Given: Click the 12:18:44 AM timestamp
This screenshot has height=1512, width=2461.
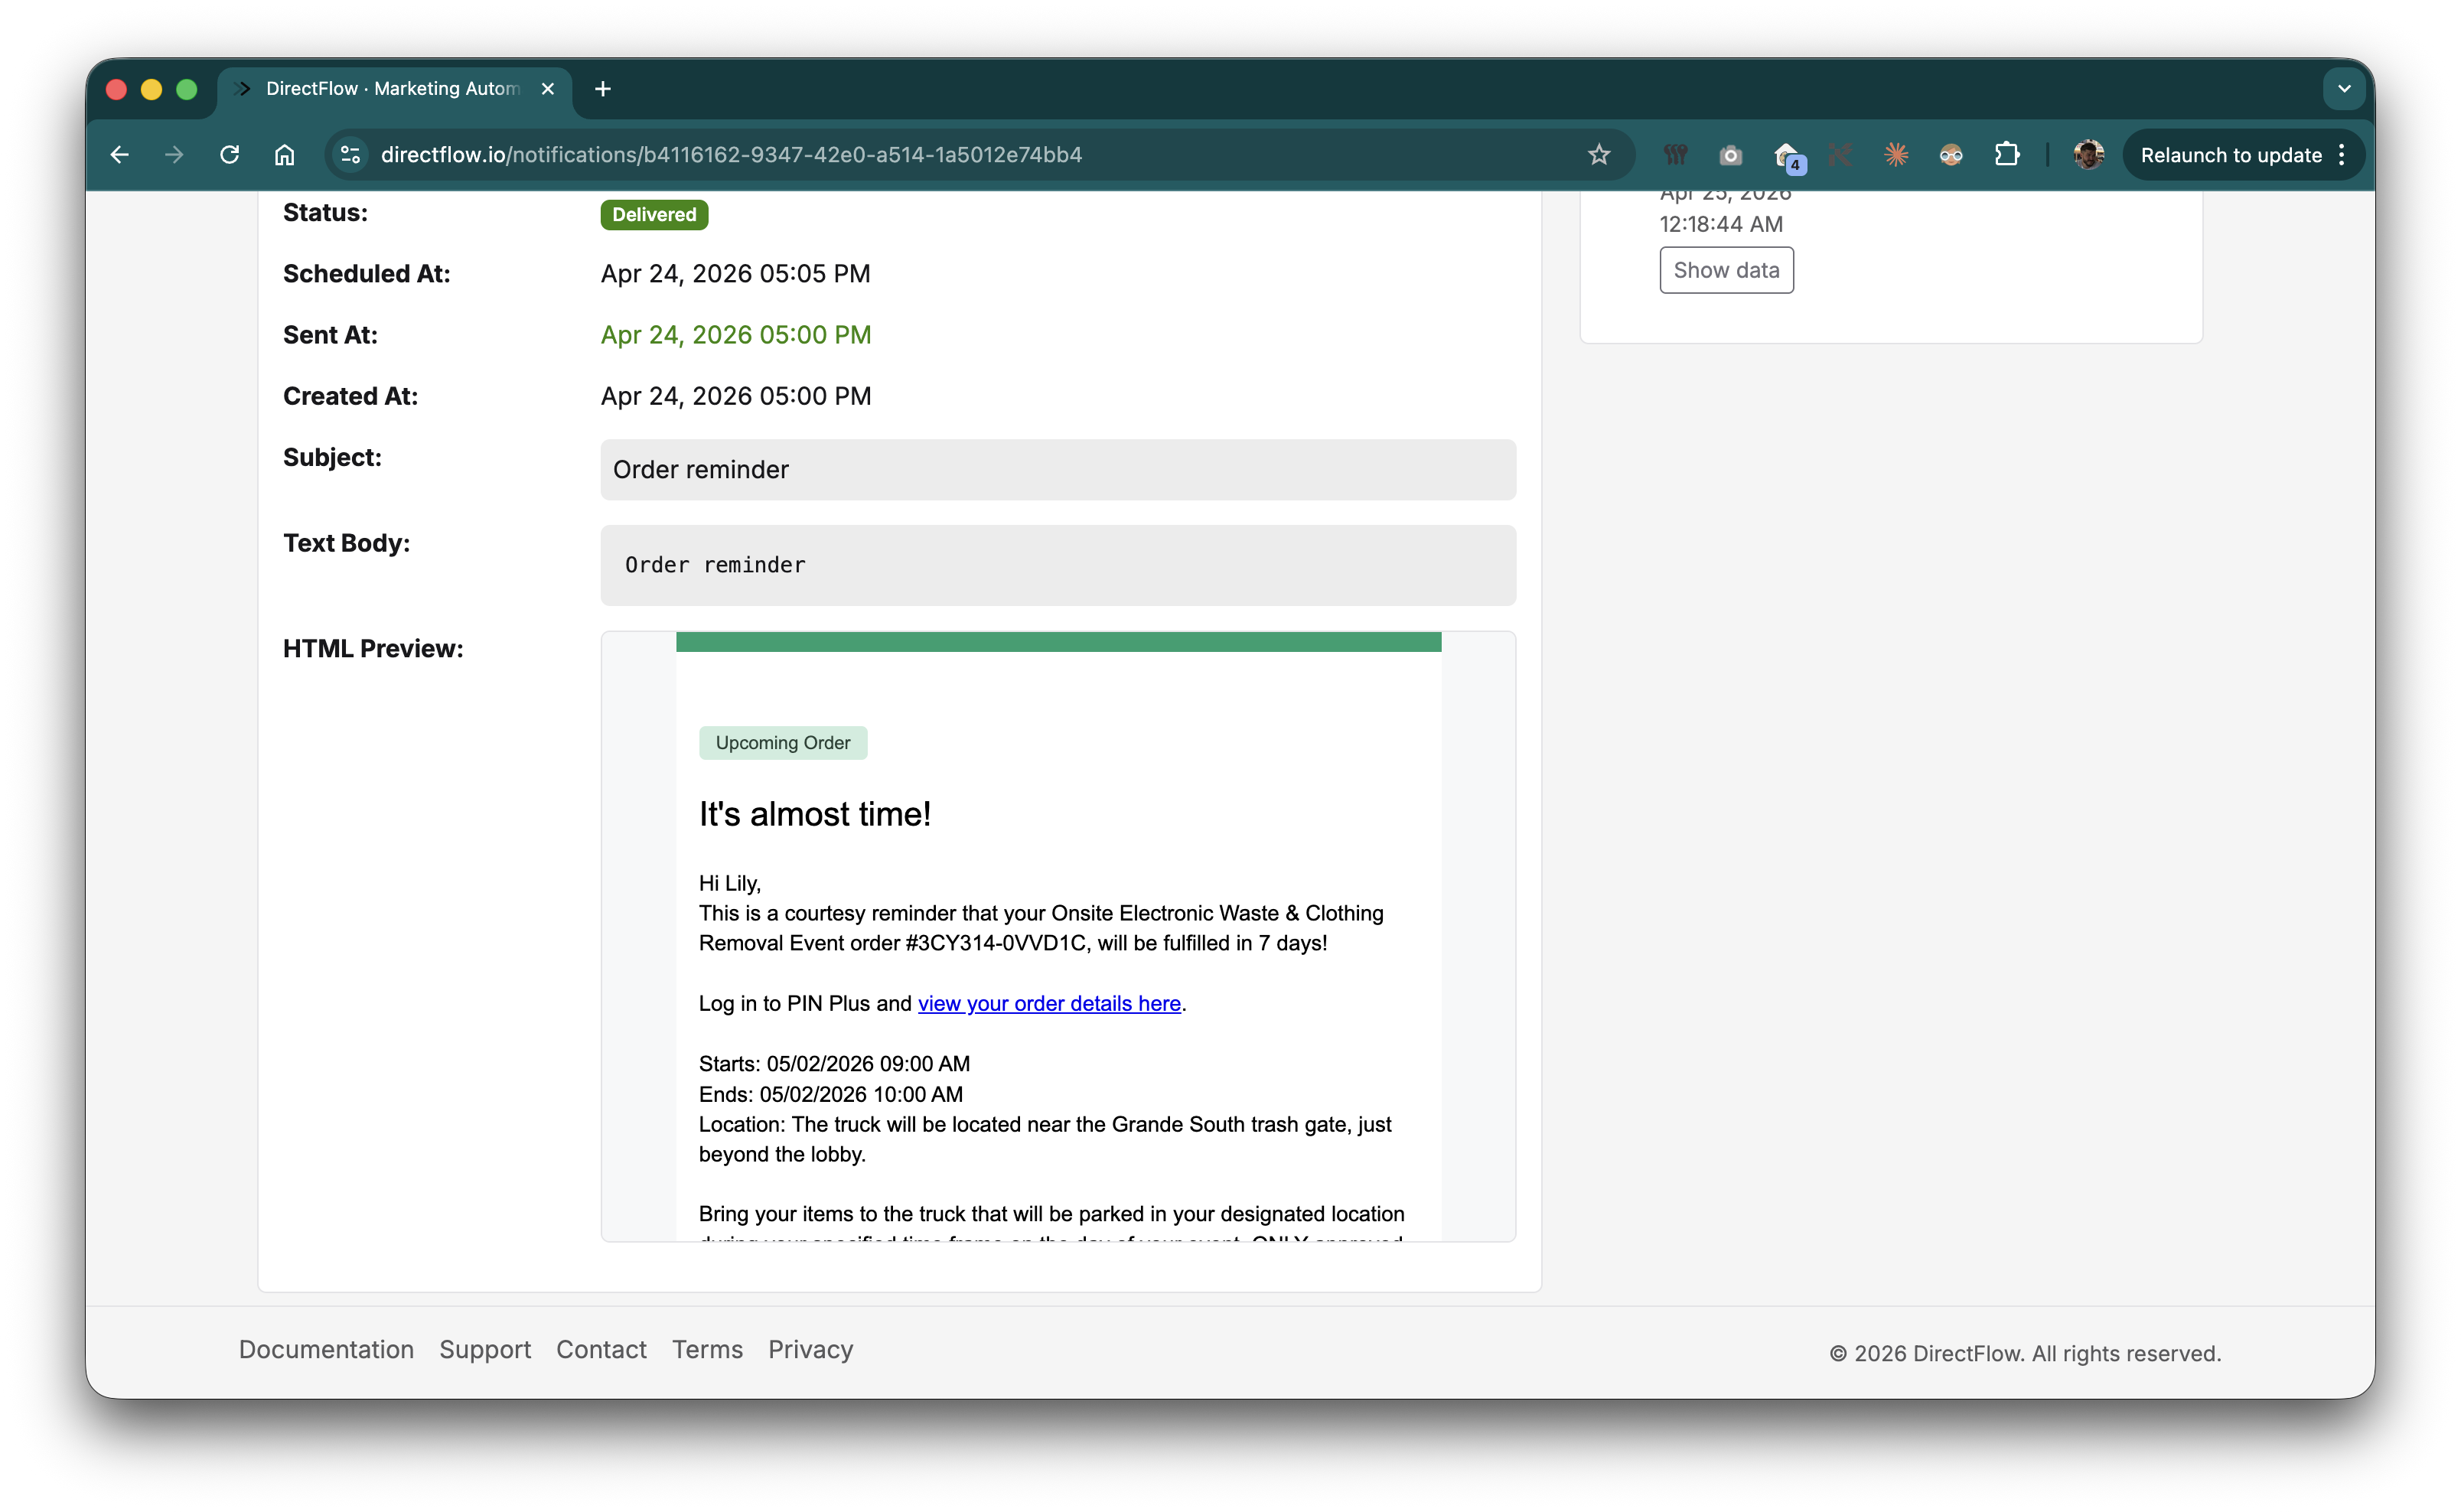Looking at the screenshot, I should (x=1720, y=224).
